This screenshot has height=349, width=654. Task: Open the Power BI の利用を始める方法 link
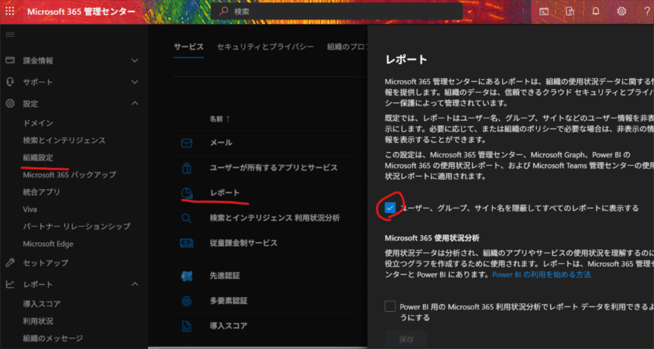click(542, 275)
